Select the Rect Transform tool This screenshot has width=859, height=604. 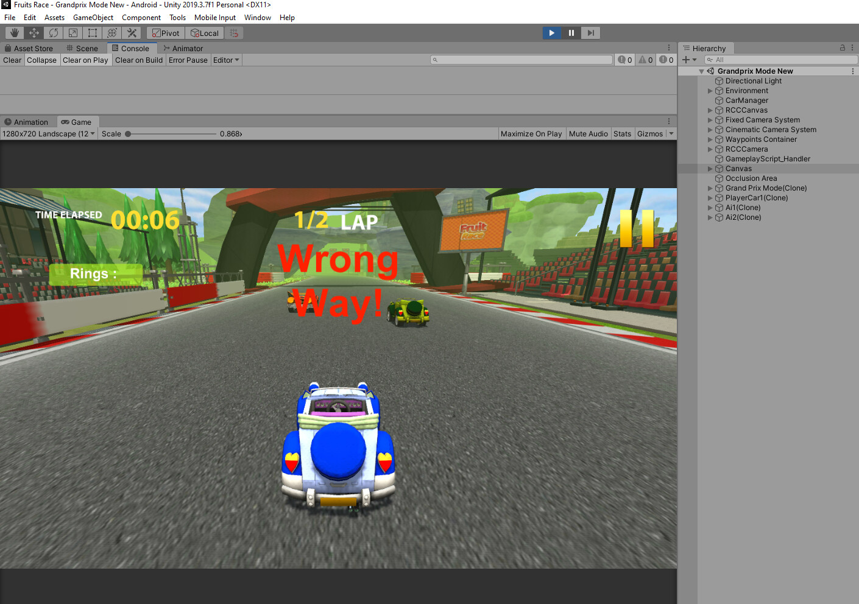pyautogui.click(x=92, y=33)
